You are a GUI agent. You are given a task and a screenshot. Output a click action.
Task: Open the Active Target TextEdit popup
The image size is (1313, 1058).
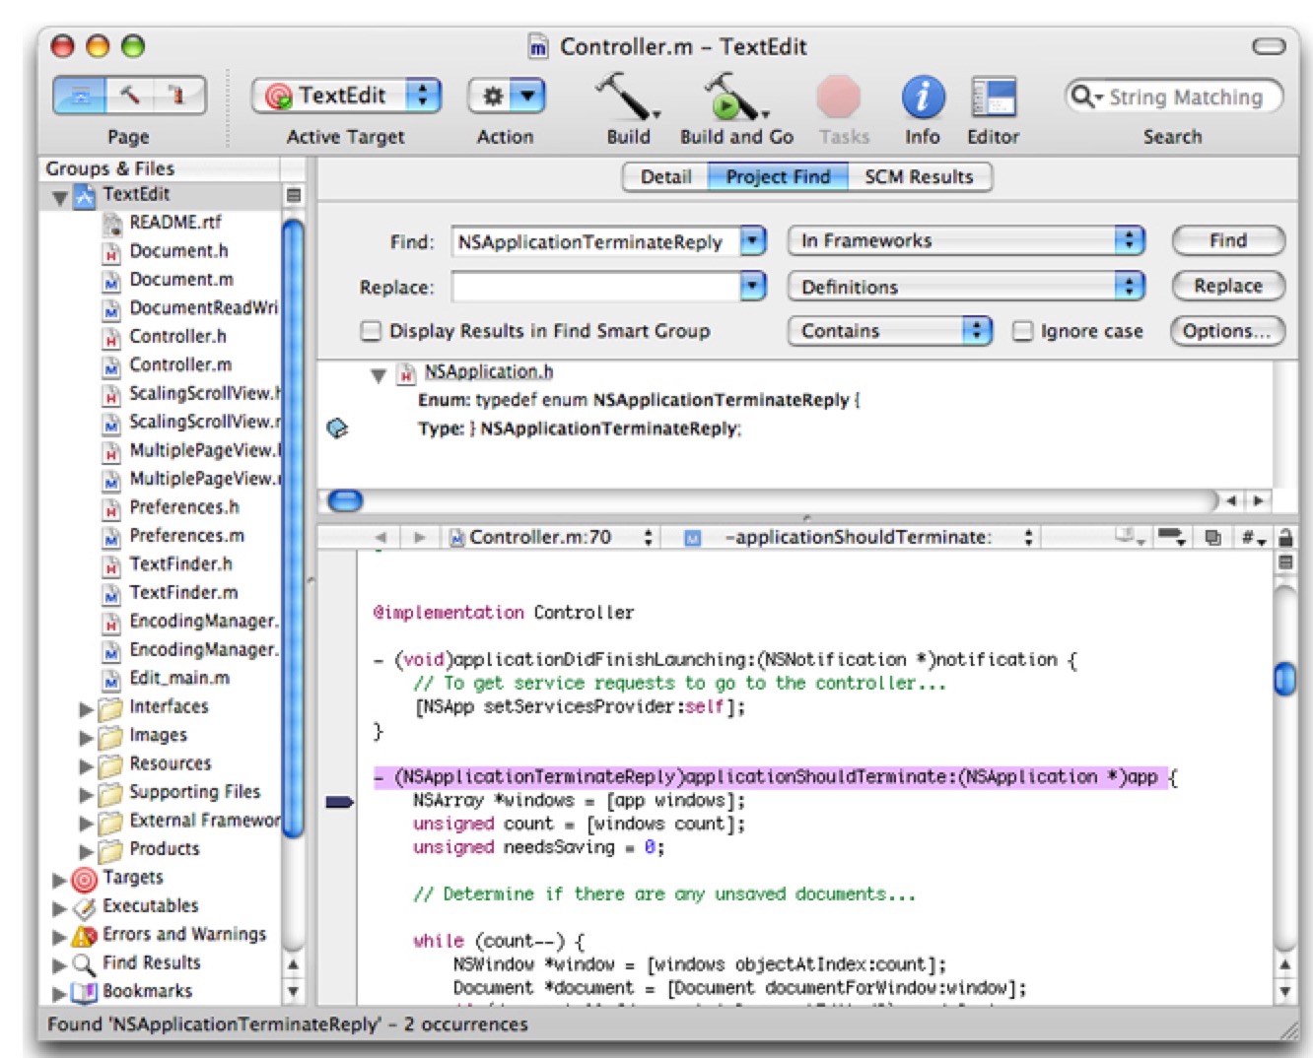[347, 96]
